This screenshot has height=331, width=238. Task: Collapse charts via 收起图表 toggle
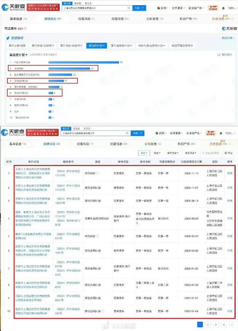coord(228,38)
